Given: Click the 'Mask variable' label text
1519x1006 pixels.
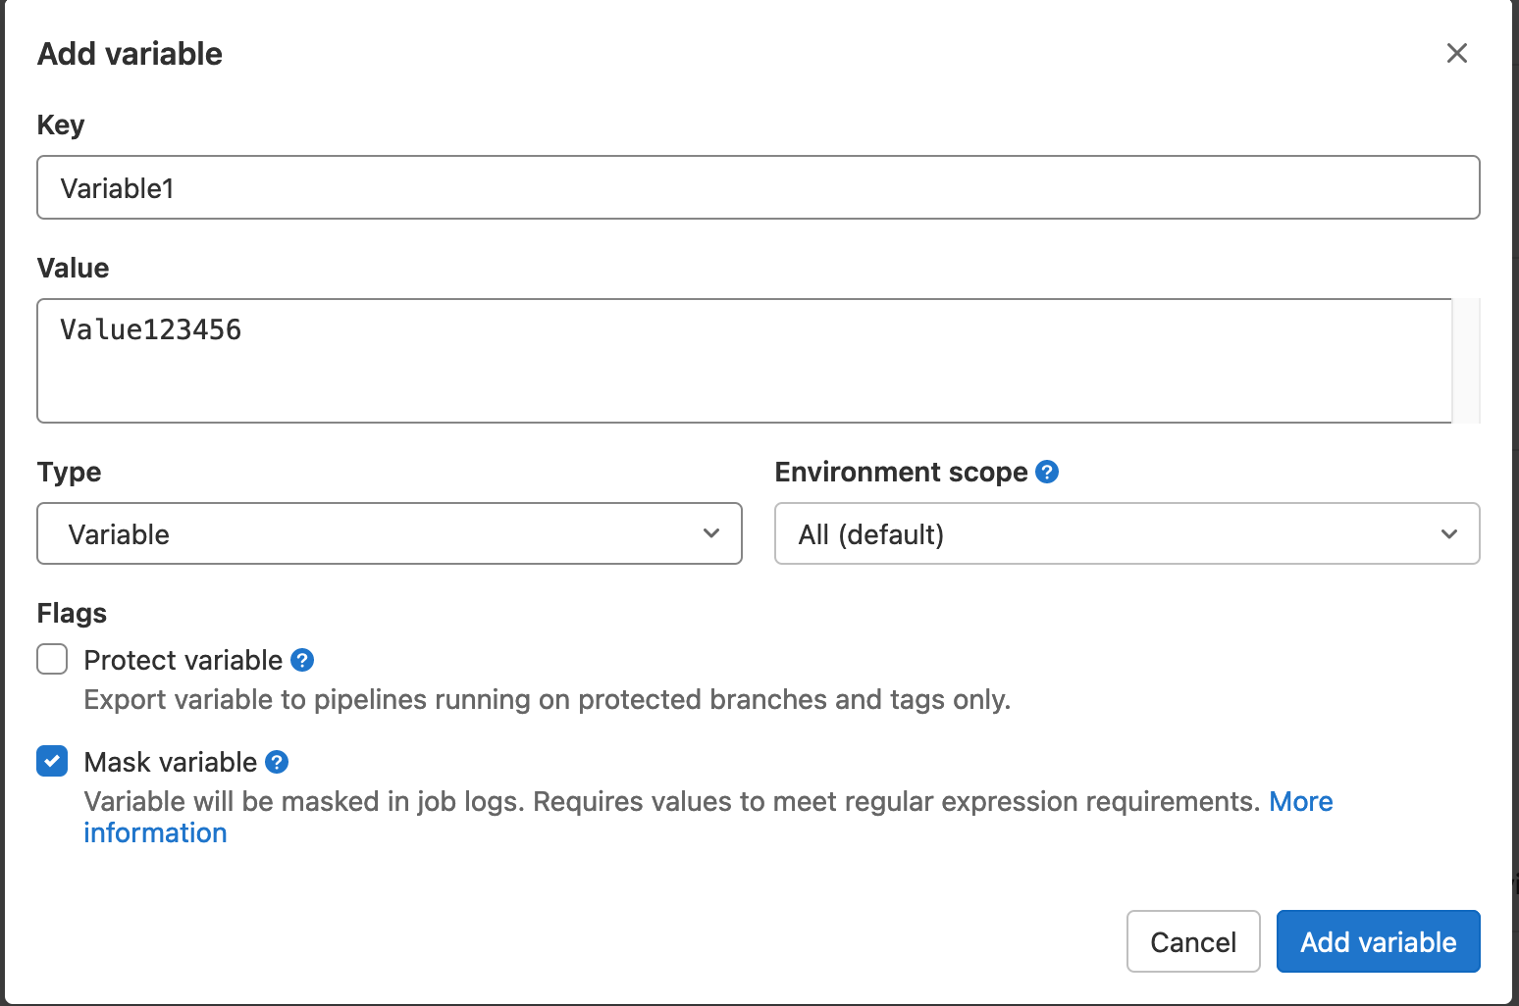Looking at the screenshot, I should 171,762.
